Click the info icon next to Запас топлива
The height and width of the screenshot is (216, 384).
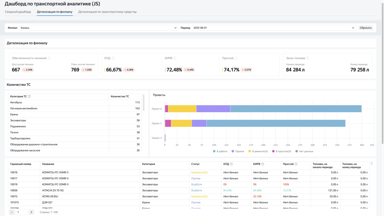(308, 58)
